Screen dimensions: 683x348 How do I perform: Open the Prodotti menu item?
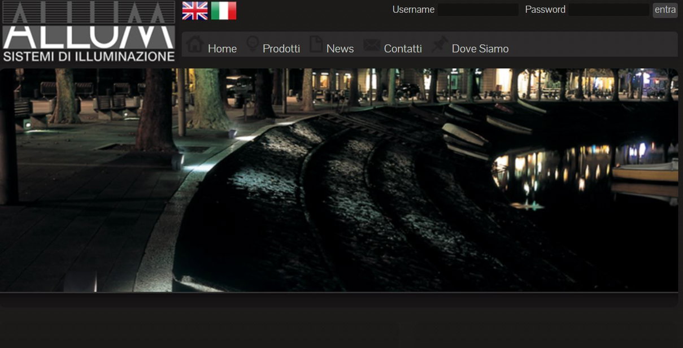(x=281, y=49)
